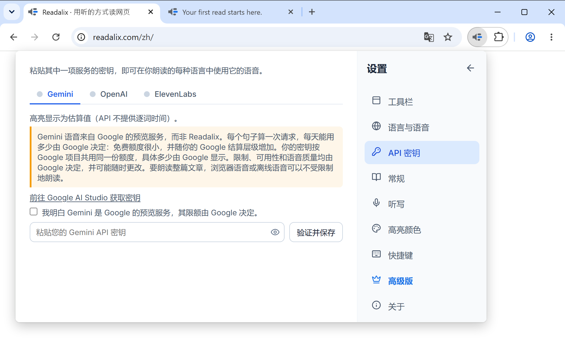Switch to the Gemini provider tab

[x=55, y=94]
